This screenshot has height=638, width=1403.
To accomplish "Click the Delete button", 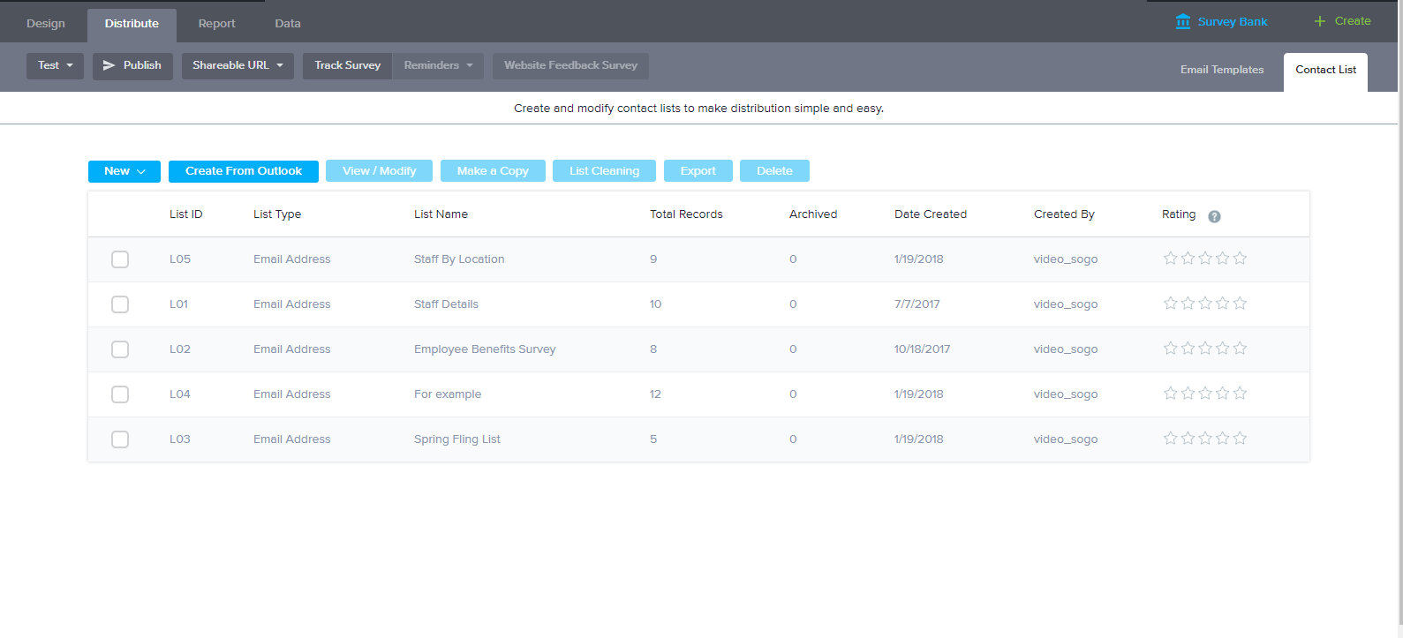I will pyautogui.click(x=774, y=171).
